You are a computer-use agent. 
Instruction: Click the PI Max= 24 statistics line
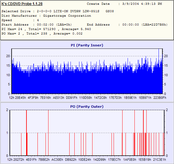point(46,29)
